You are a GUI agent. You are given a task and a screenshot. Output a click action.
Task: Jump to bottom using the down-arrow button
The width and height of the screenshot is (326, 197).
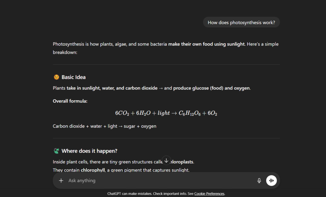coord(166,160)
